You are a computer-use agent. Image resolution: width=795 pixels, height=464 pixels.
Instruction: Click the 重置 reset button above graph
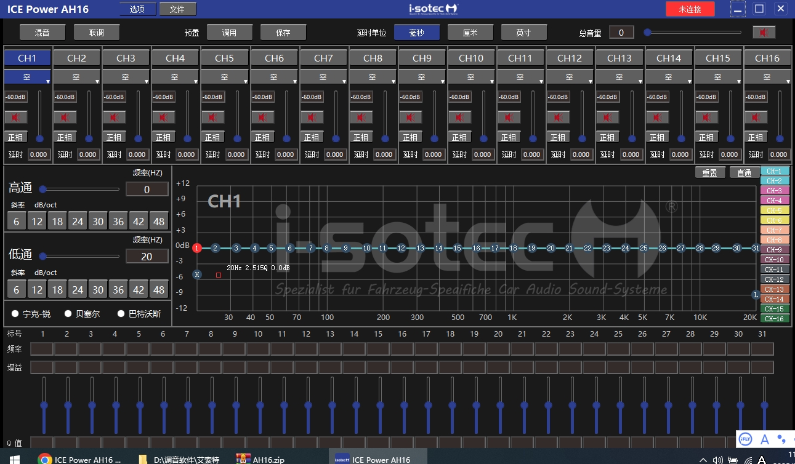(x=710, y=173)
